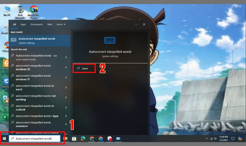Switch to the Apps search tab
The image size is (246, 146).
pyautogui.click(x=23, y=25)
